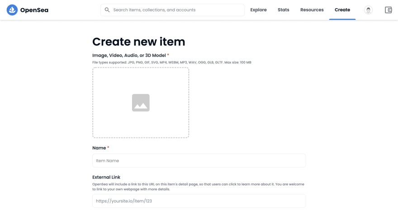Click the Create new item heading
Viewport: 398px width, 213px height.
pos(138,42)
